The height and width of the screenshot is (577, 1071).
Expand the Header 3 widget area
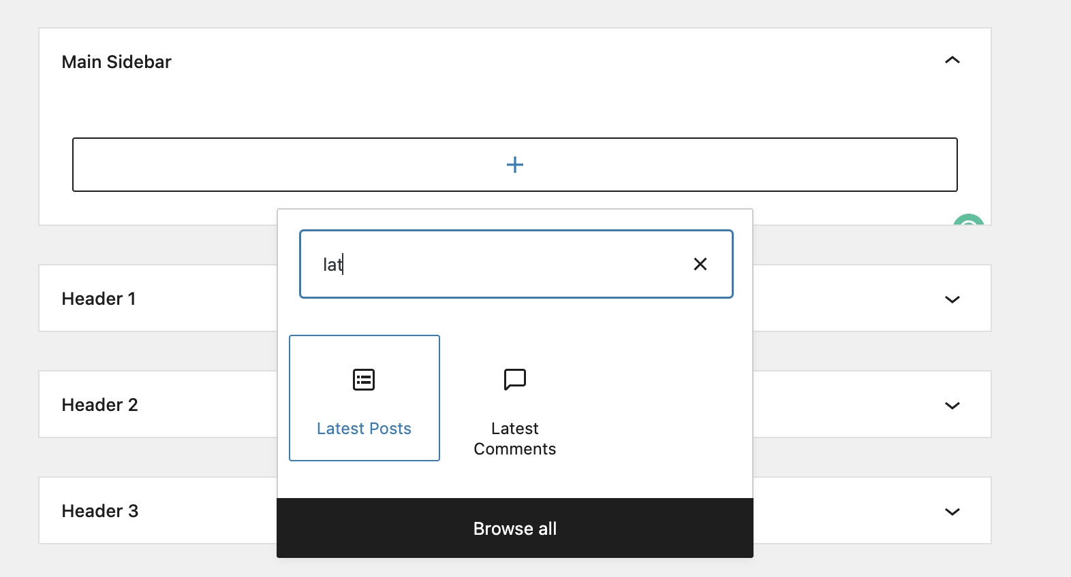(952, 512)
